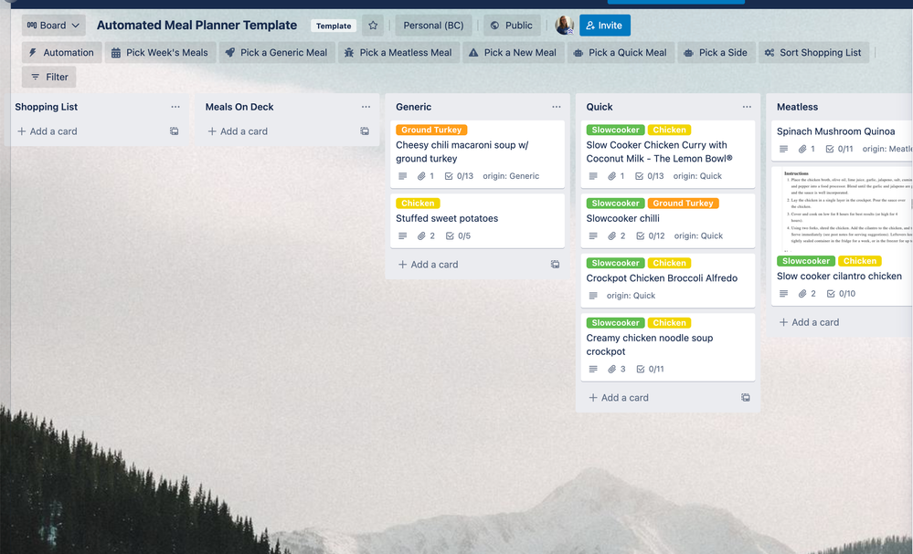Open the Filter cards option
Image resolution: width=913 pixels, height=554 pixels.
click(49, 77)
